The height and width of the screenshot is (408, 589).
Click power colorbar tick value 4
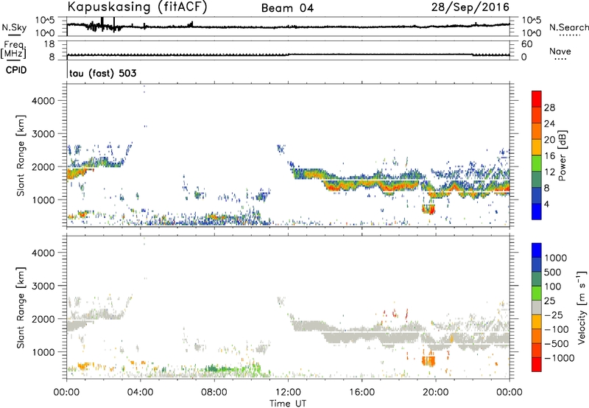(547, 204)
